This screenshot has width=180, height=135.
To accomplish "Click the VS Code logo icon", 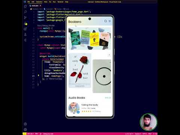I will (24, 2).
